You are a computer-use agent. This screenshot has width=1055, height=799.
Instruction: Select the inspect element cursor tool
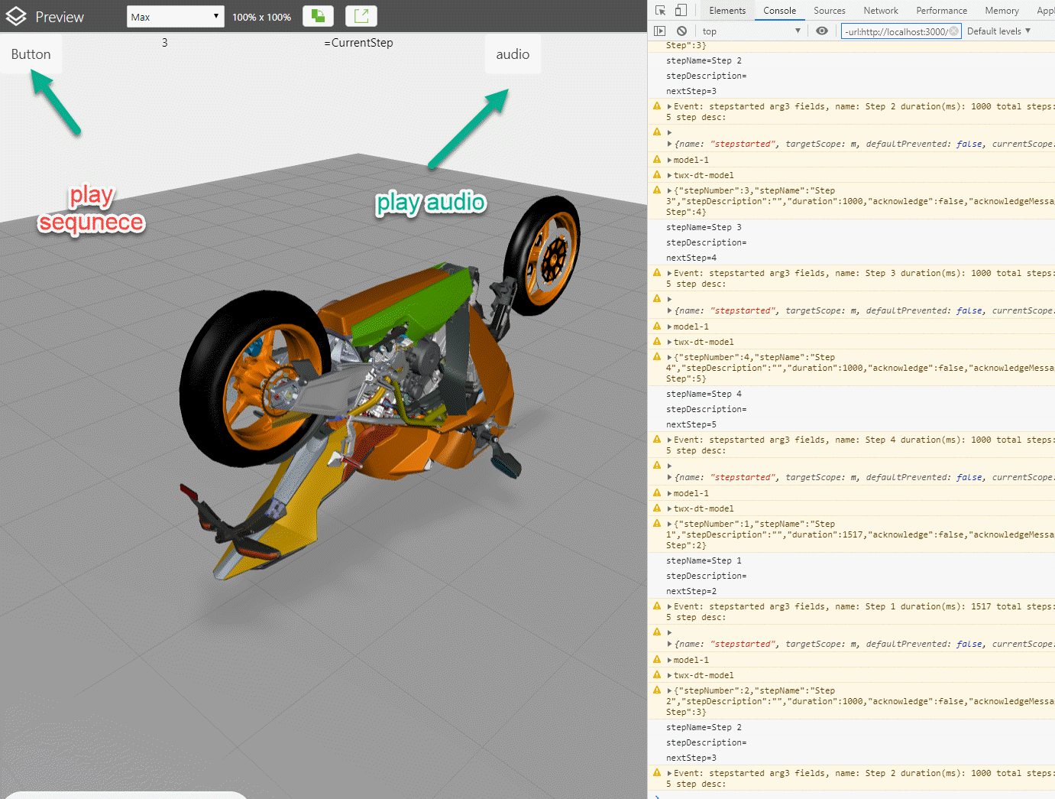coord(659,10)
